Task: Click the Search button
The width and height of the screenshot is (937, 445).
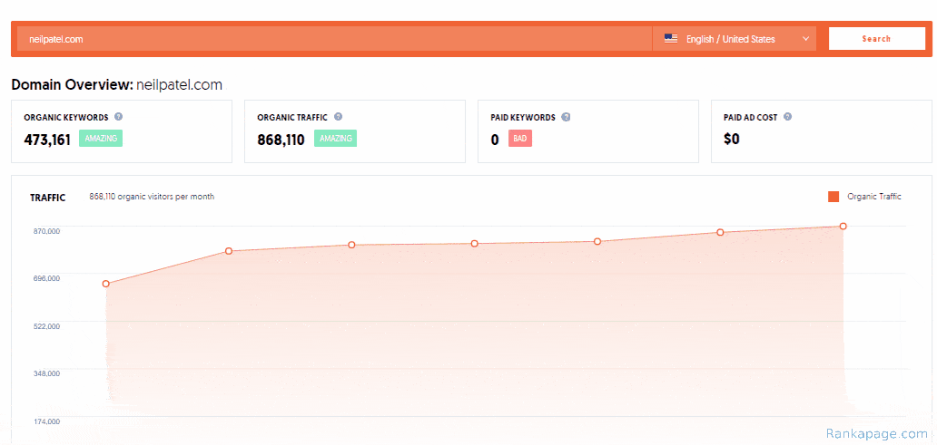Action: click(877, 39)
